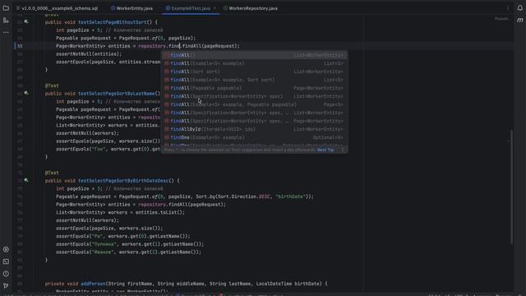Viewport: 526px width, 296px height.
Task: Choose findAll() completion suggestion
Action: (x=254, y=55)
